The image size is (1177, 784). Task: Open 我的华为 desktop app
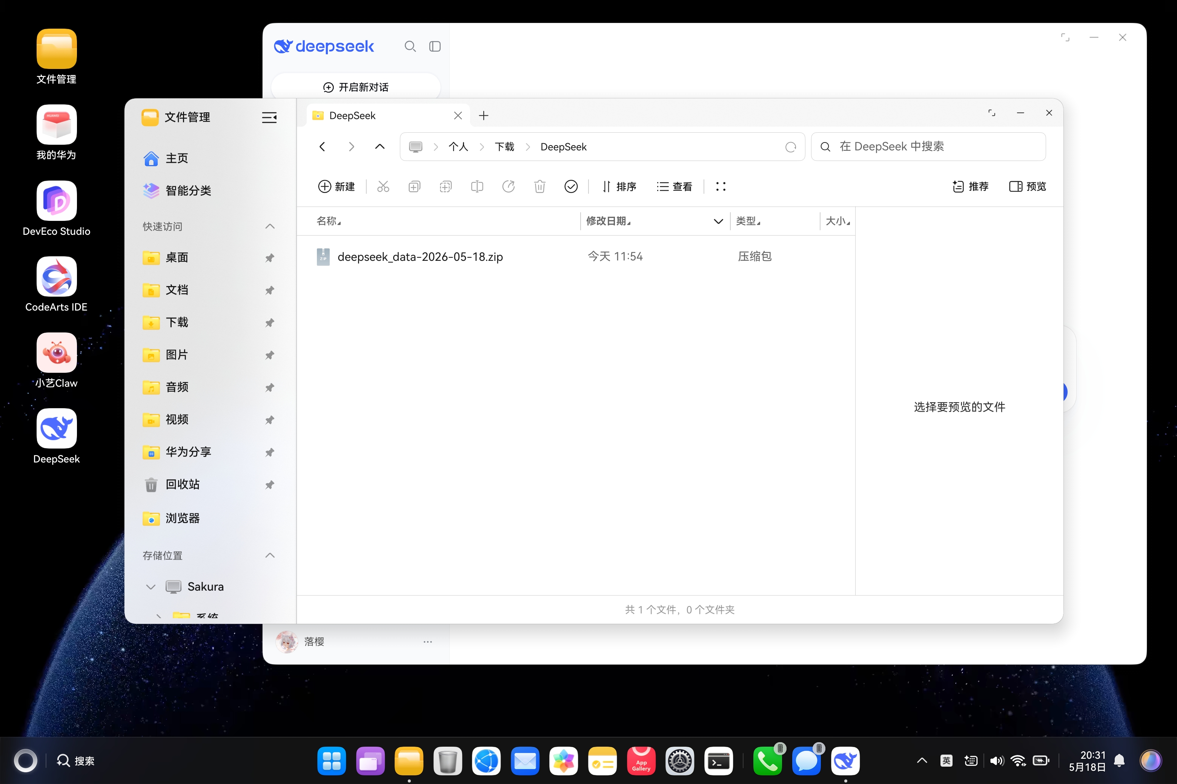coord(57,133)
